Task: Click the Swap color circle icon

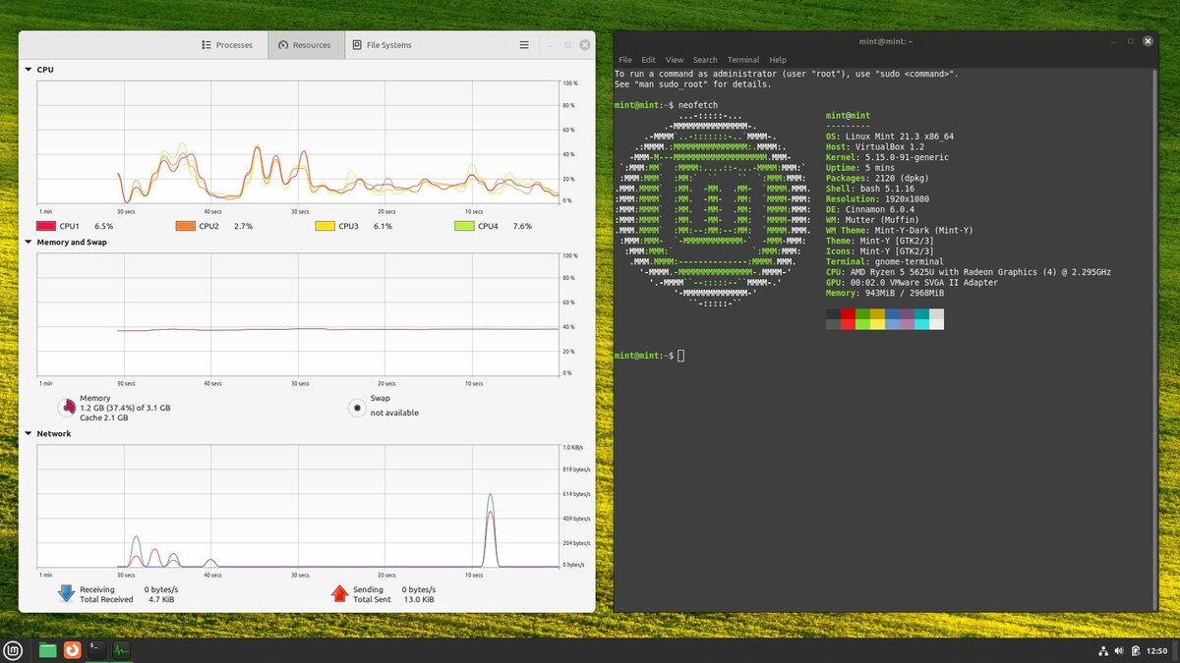Action: [x=357, y=408]
